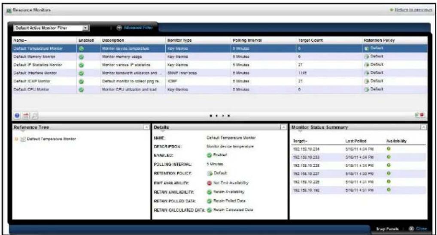Screen dimensions: 437x235
Task: Click retention policy icon in Default Interface Monitor row
Action: click(367, 73)
